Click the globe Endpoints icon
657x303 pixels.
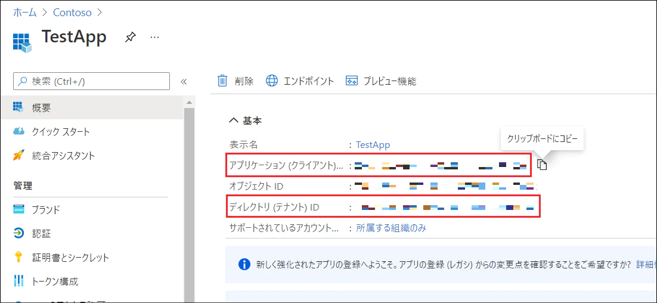tap(272, 81)
